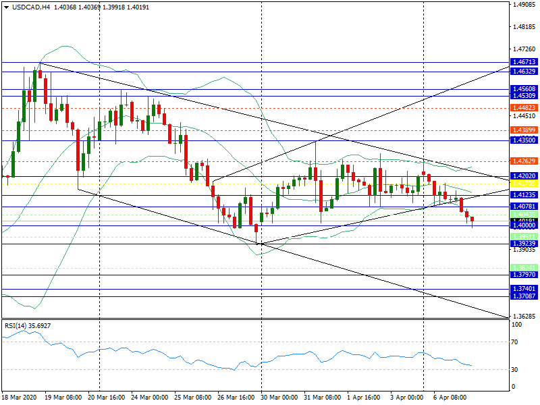This screenshot has width=540, height=405.
Task: Select the 1.43500 horizontal level label
Action: coord(524,140)
